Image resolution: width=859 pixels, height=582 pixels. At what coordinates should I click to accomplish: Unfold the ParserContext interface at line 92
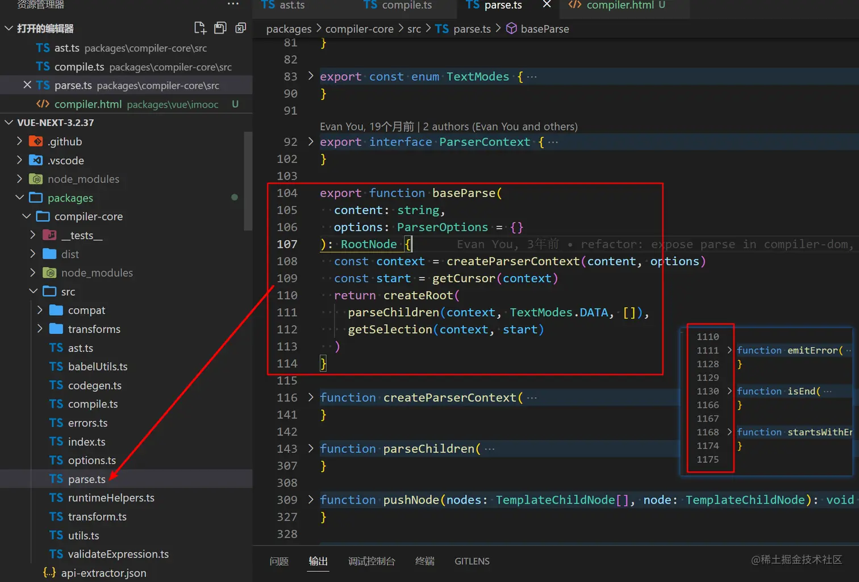(x=310, y=141)
